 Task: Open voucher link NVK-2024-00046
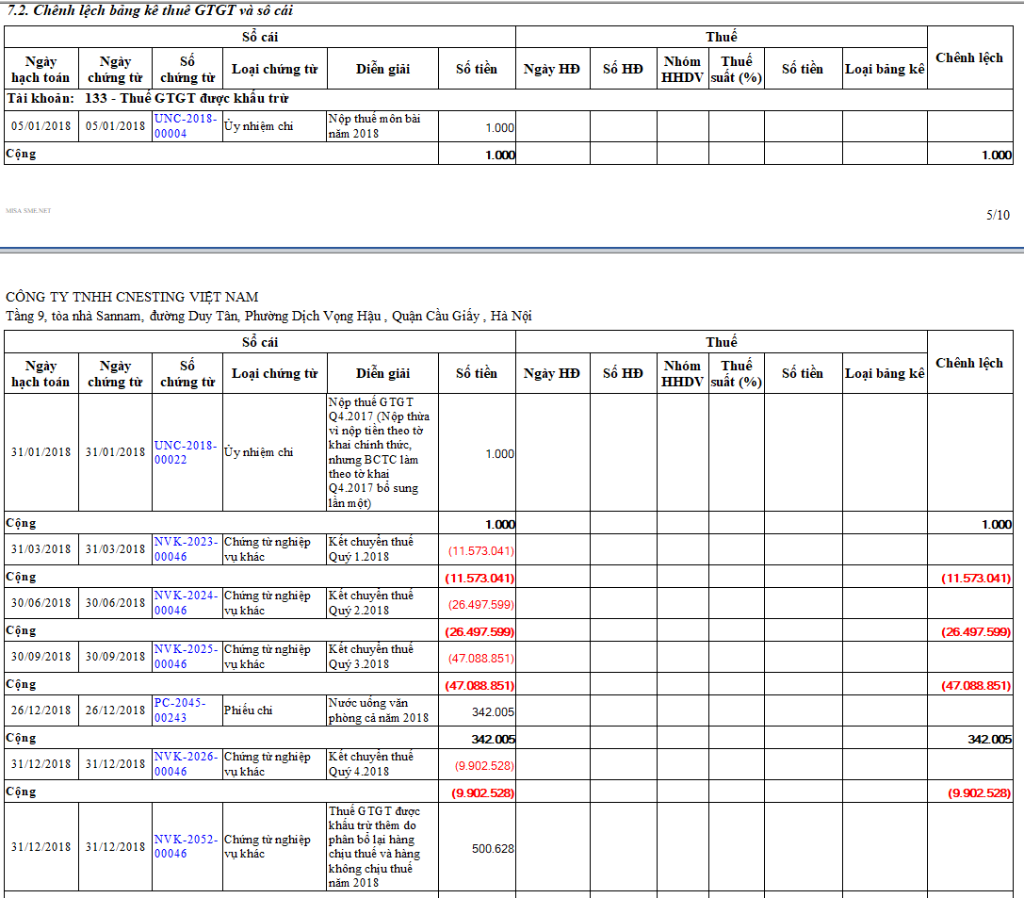[186, 602]
